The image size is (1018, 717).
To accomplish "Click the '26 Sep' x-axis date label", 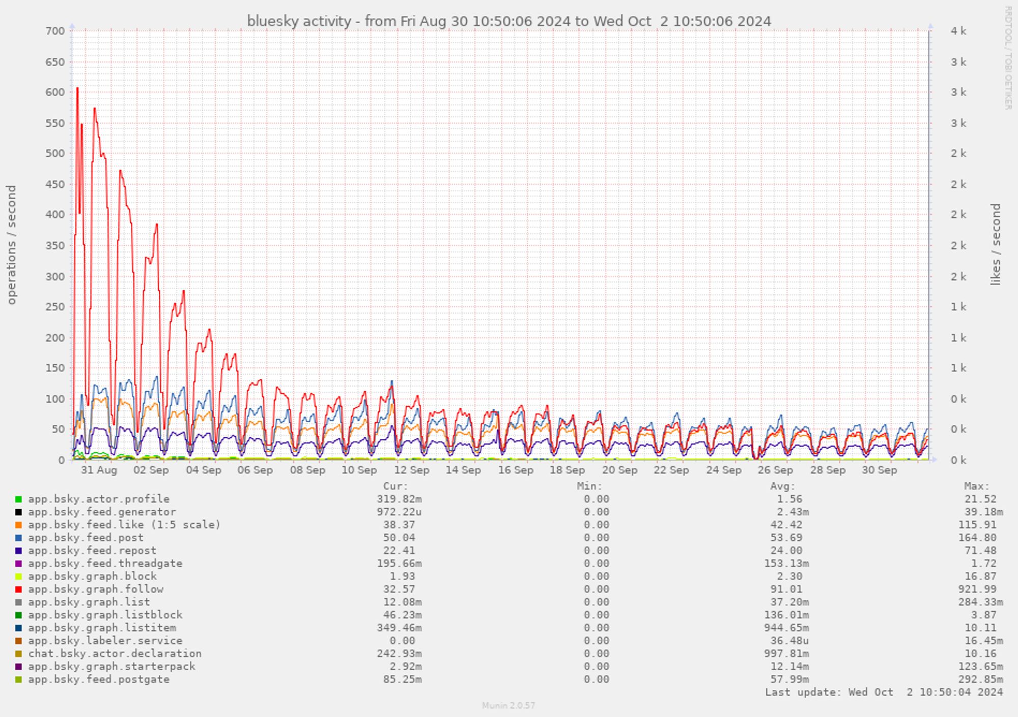I will tap(776, 470).
